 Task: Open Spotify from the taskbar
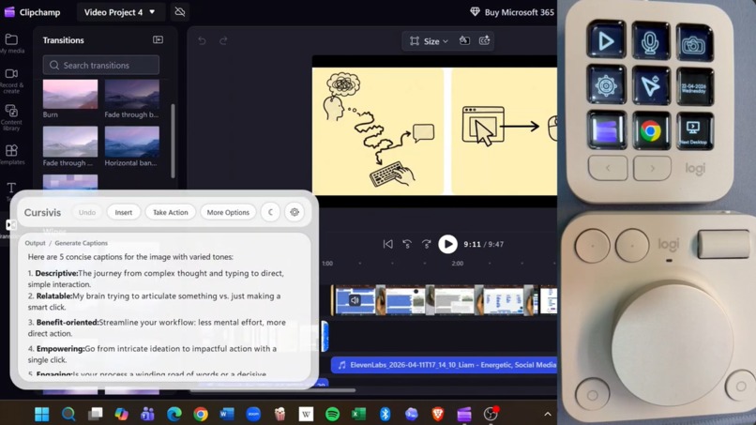point(332,414)
